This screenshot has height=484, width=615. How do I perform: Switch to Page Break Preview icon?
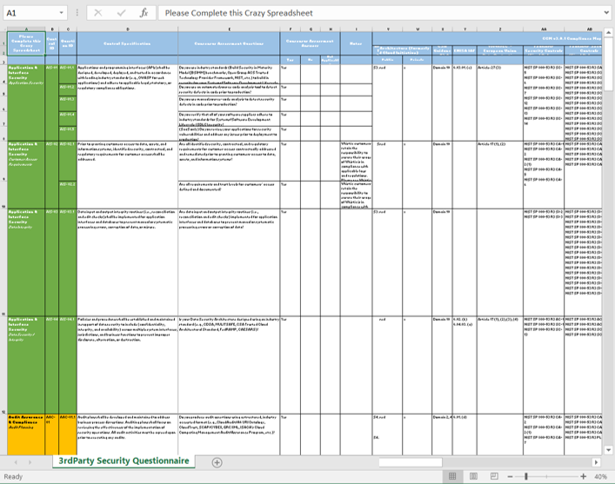click(494, 476)
